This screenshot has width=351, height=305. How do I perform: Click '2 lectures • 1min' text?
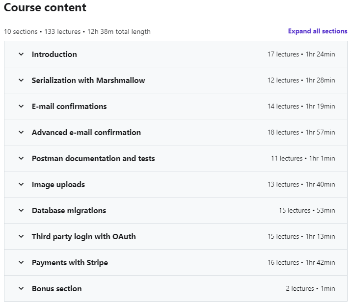coord(310,288)
